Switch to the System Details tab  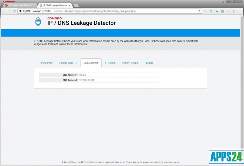[x=130, y=63]
